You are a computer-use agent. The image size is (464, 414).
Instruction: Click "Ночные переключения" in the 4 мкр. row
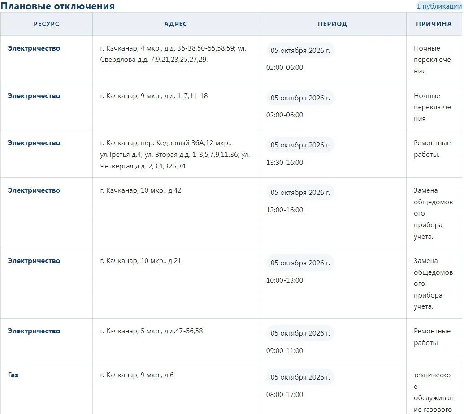(432, 60)
